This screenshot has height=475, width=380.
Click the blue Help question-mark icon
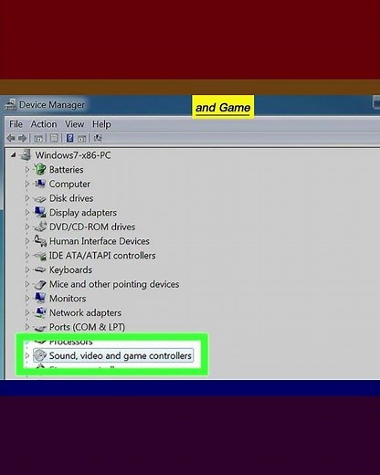coord(69,138)
